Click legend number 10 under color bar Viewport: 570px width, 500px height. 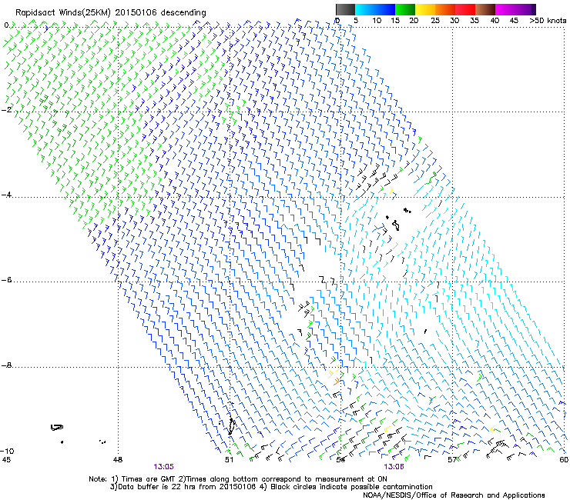377,21
